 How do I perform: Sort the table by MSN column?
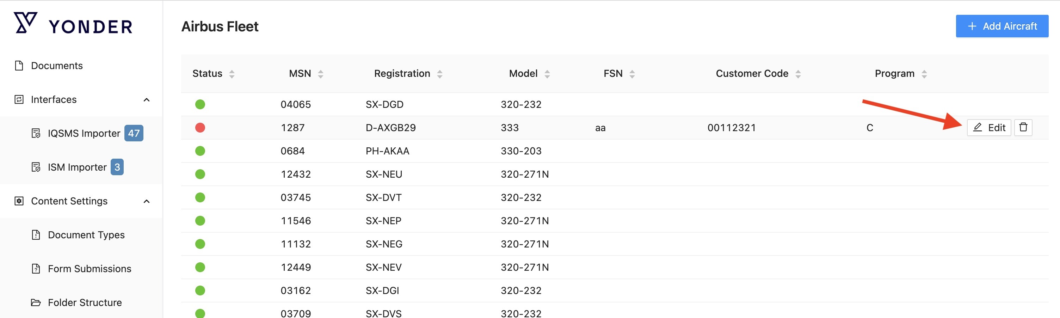pos(321,74)
